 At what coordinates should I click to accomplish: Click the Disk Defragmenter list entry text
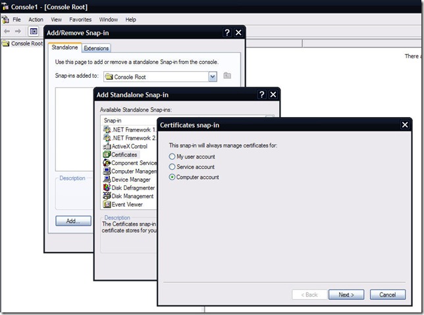click(133, 188)
